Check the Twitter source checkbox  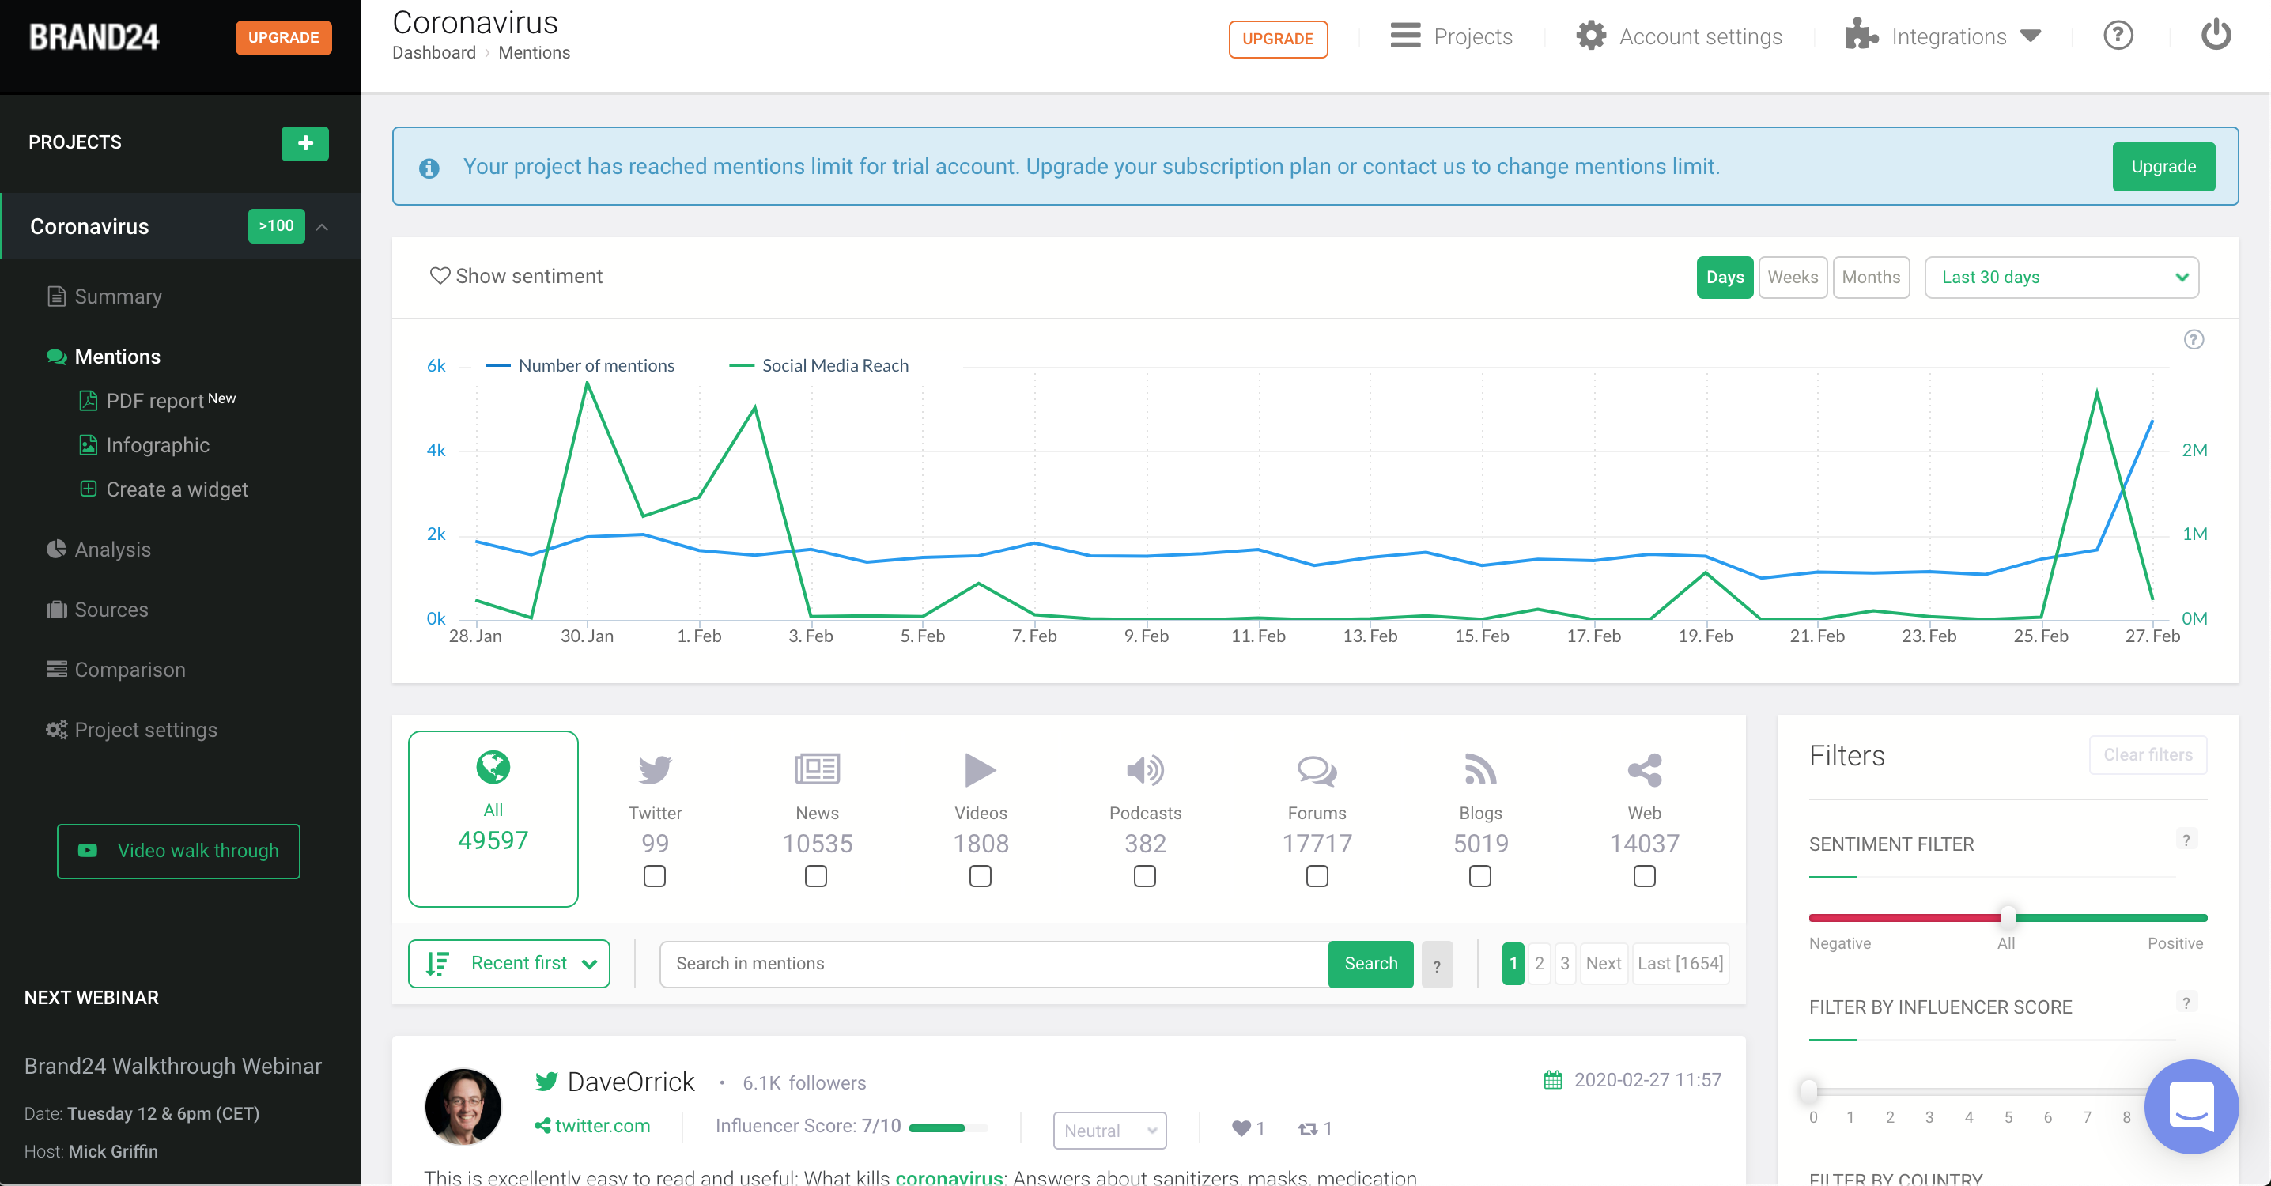click(654, 877)
